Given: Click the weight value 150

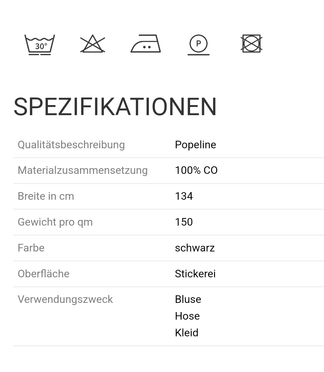Looking at the screenshot, I should 184,222.
